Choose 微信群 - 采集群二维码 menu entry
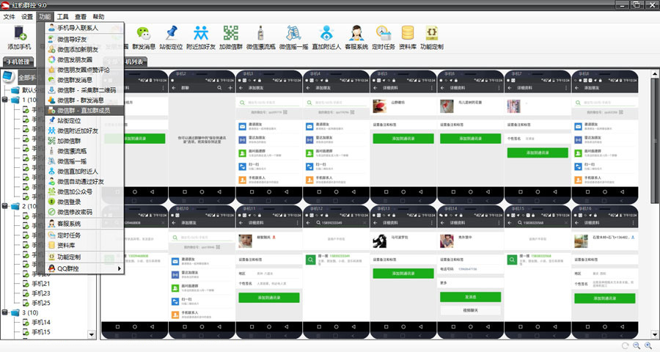The height and width of the screenshot is (352, 660). [x=84, y=89]
